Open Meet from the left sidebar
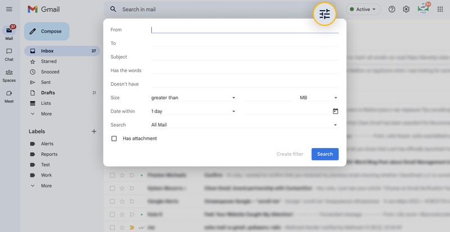Image resolution: width=450 pixels, height=232 pixels. pos(9,96)
